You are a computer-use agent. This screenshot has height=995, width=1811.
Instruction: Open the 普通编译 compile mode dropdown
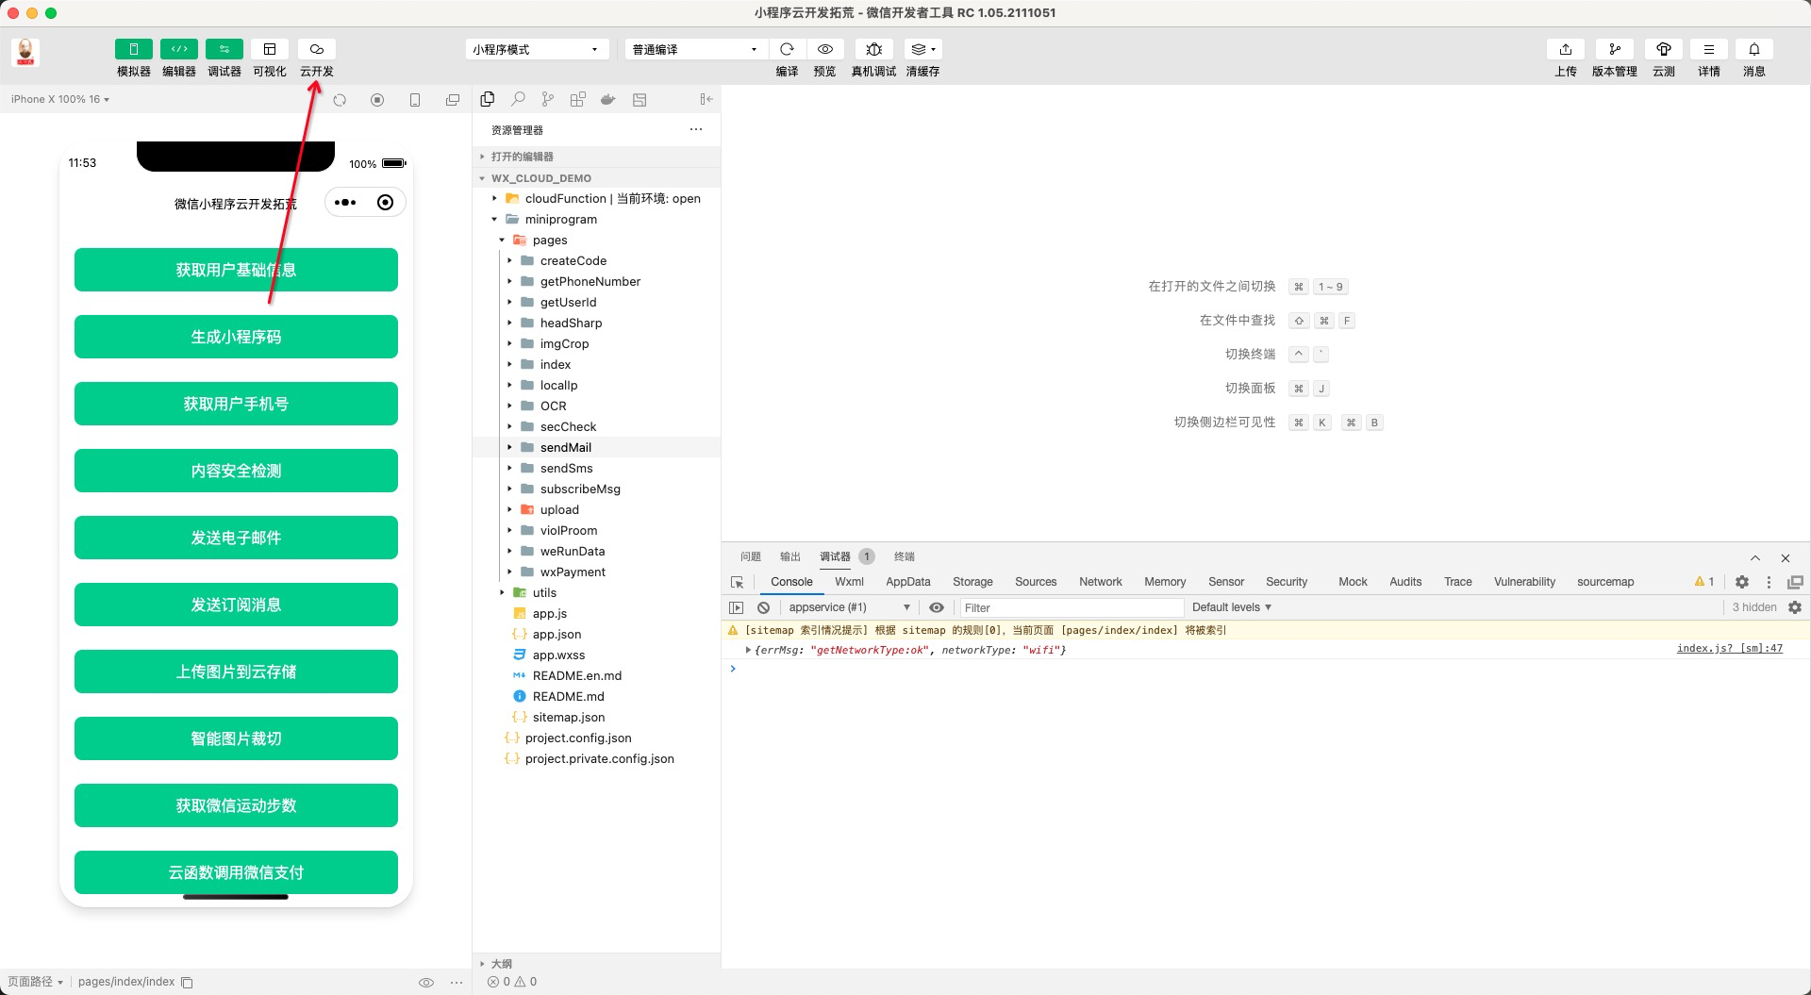pos(696,49)
